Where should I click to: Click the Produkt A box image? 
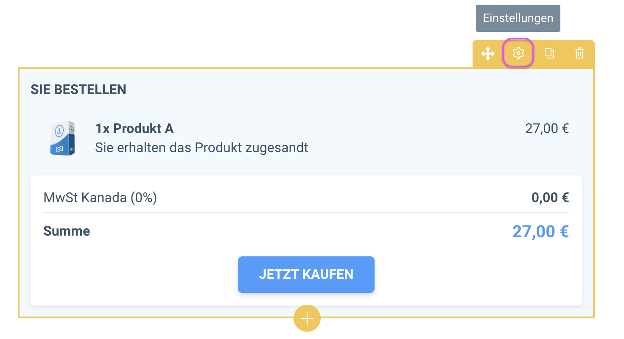[x=62, y=138]
